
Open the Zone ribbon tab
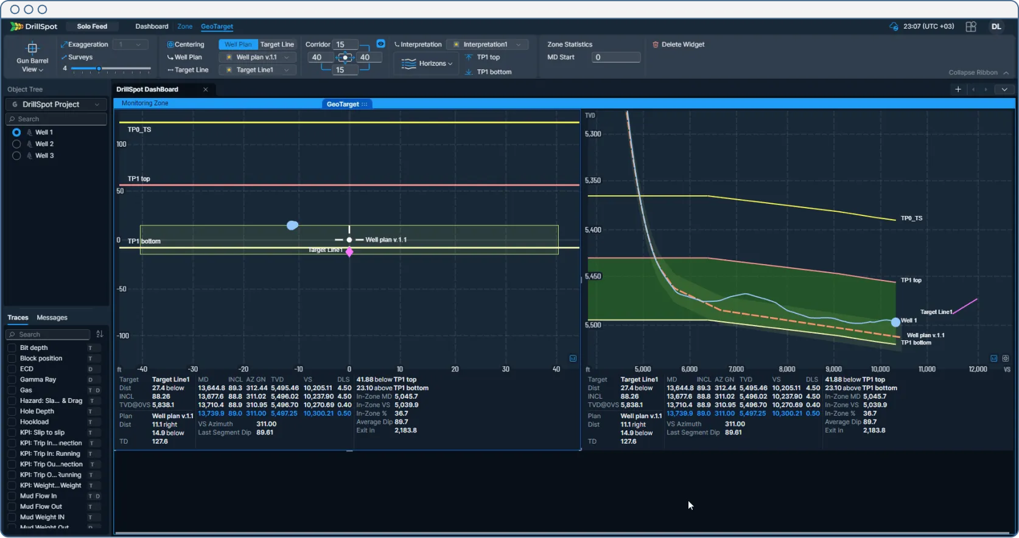click(184, 27)
